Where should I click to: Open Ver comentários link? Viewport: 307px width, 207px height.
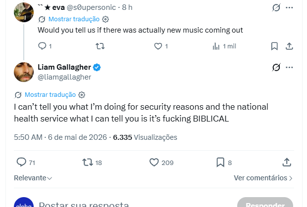263,178
